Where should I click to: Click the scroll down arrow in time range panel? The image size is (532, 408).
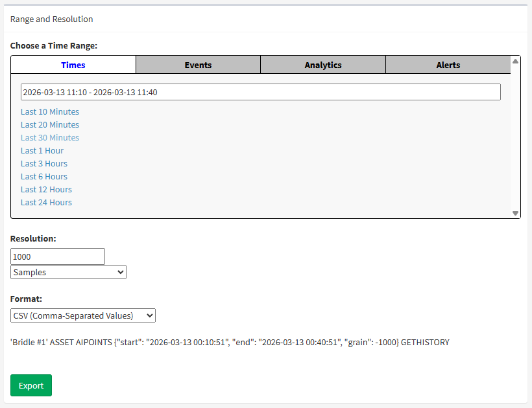tap(516, 213)
